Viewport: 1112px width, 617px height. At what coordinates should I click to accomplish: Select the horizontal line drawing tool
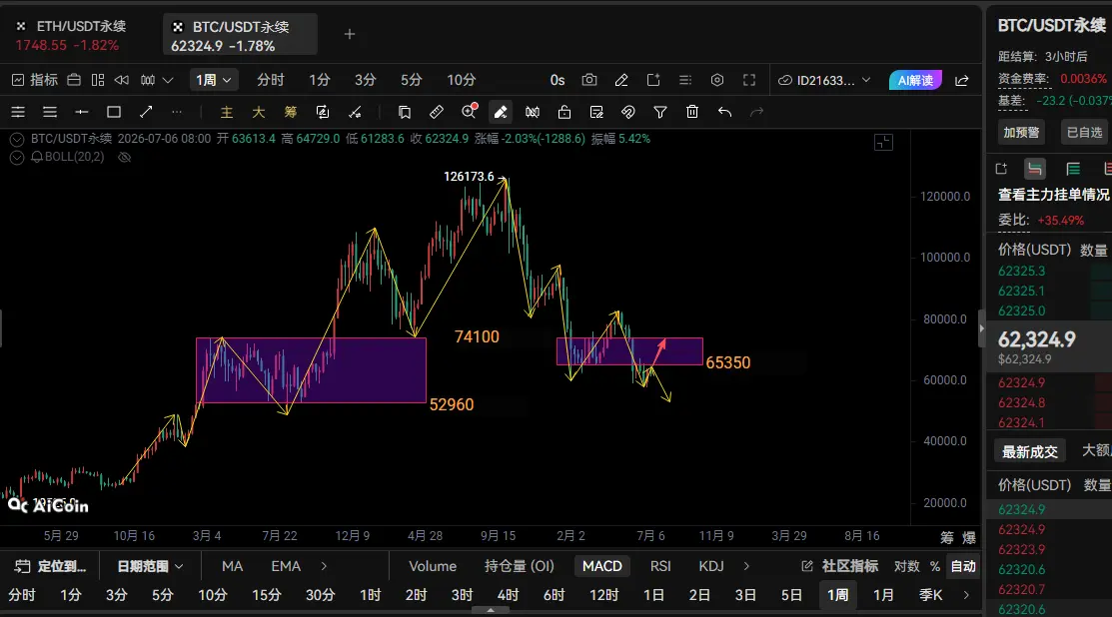click(x=82, y=112)
